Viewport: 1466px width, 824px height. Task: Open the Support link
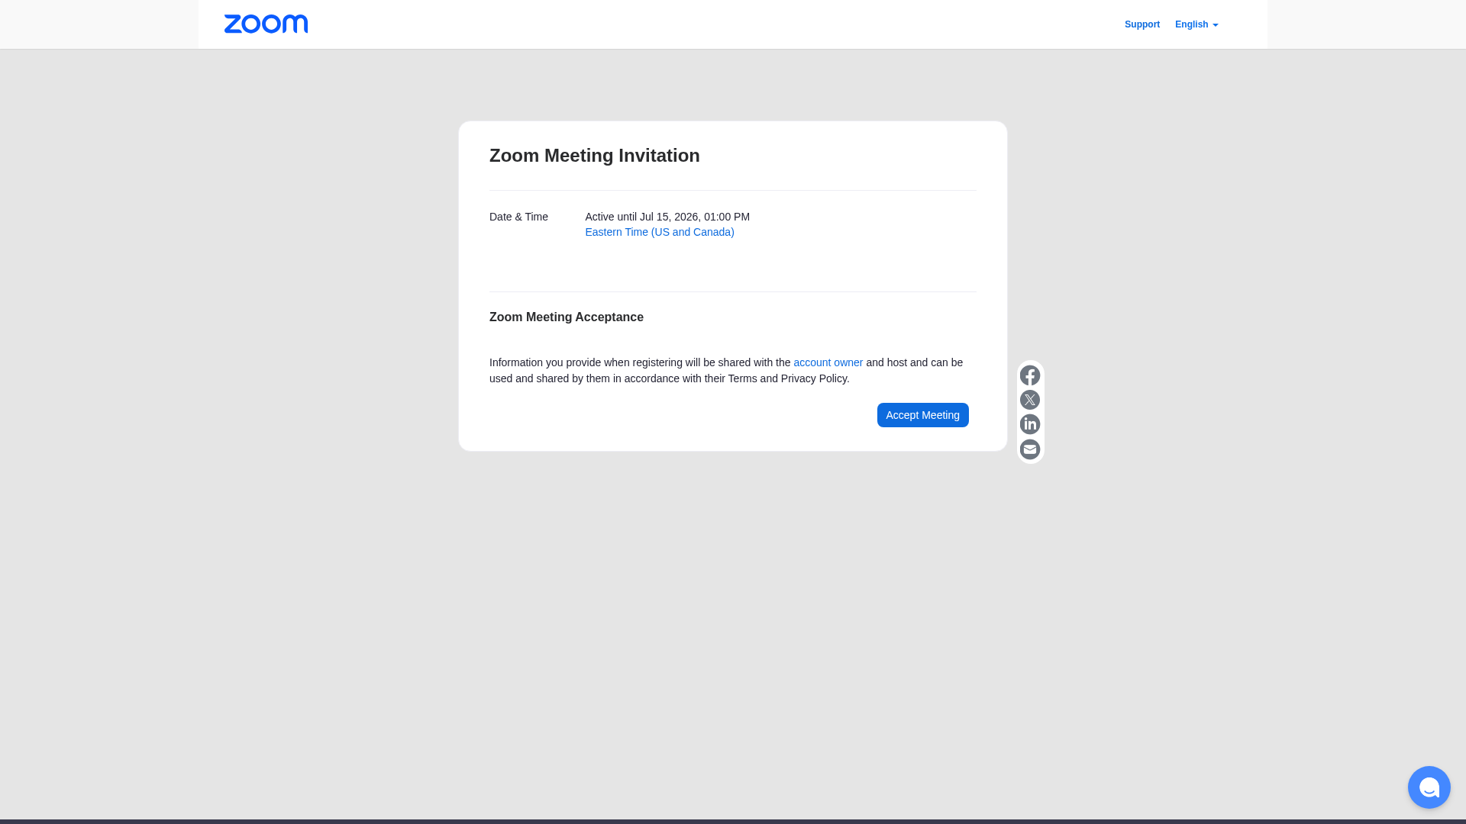point(1141,24)
